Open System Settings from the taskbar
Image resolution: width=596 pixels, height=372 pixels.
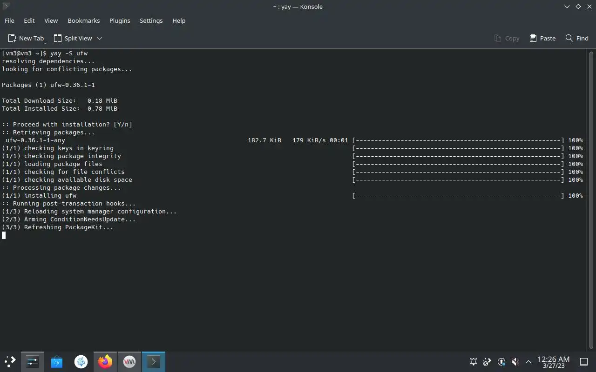(x=33, y=361)
